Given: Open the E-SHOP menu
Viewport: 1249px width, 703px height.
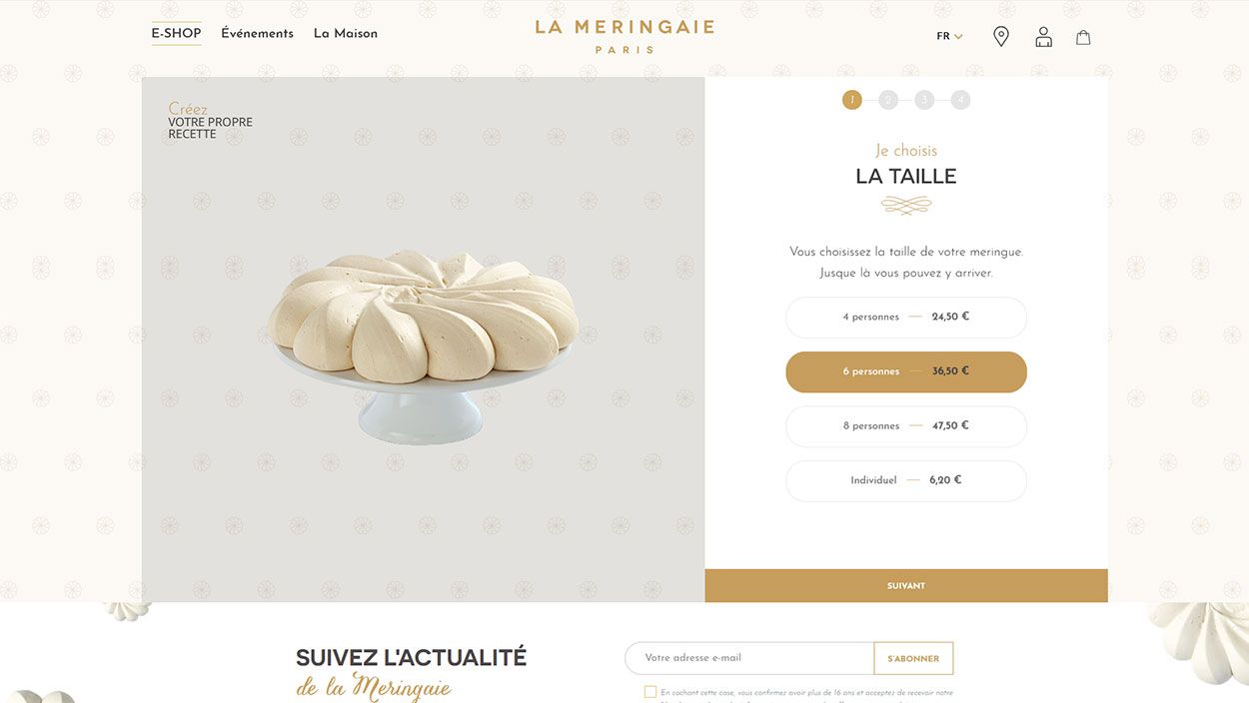Looking at the screenshot, I should [x=176, y=33].
